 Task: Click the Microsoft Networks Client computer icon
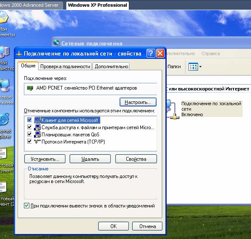[x=37, y=120]
